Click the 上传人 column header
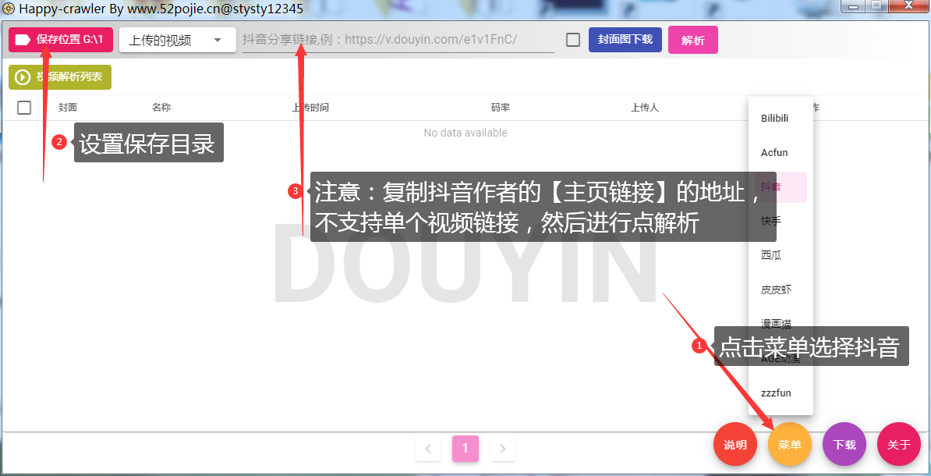Viewport: 931px width, 476px height. (x=645, y=108)
